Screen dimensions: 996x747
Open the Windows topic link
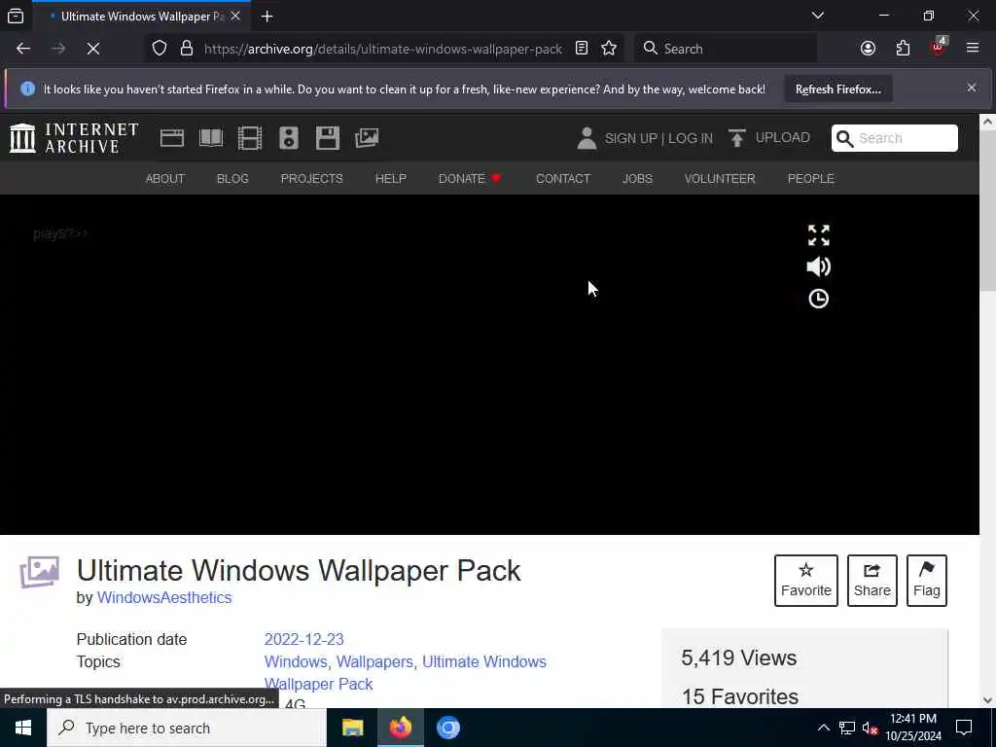point(296,661)
